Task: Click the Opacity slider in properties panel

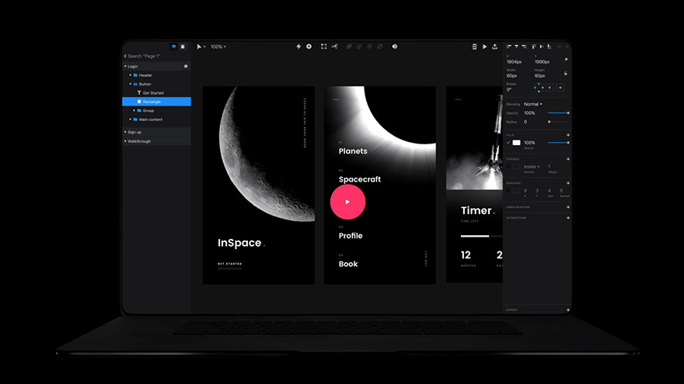Action: tap(558, 113)
